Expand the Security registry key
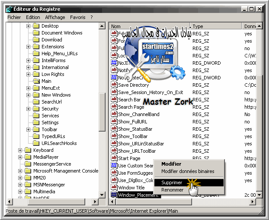This screenshot has height=220, width=269. click(x=28, y=109)
